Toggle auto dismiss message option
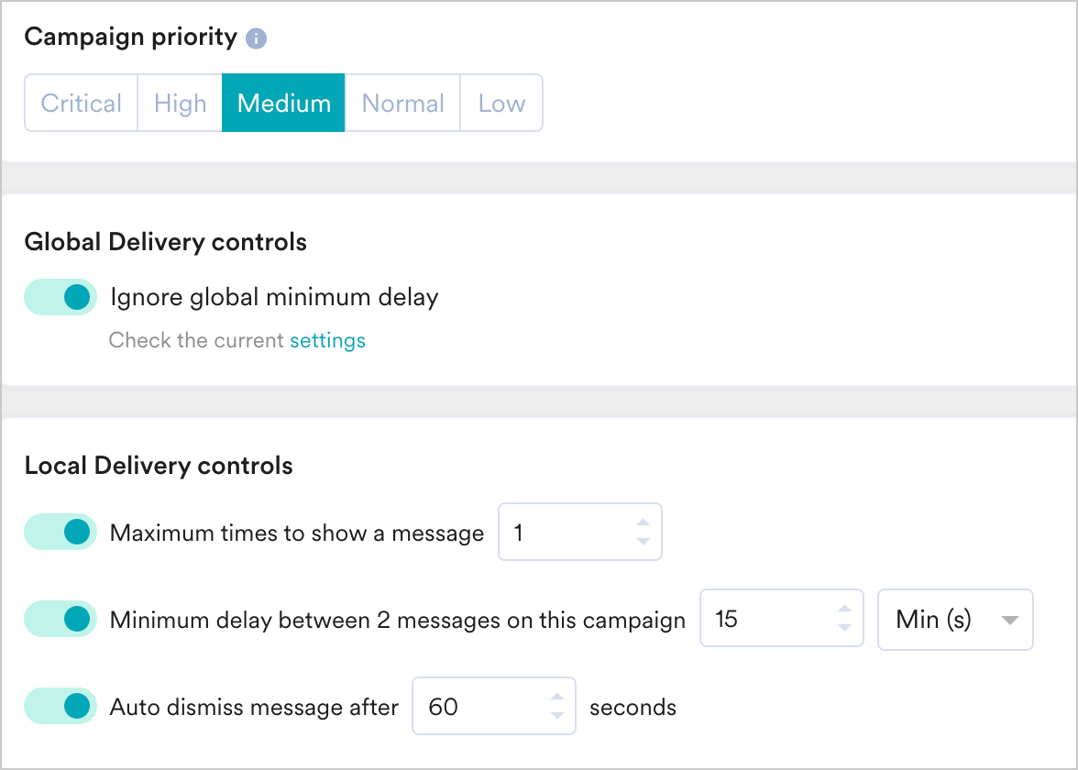Screen dimensions: 1078x770 60,706
